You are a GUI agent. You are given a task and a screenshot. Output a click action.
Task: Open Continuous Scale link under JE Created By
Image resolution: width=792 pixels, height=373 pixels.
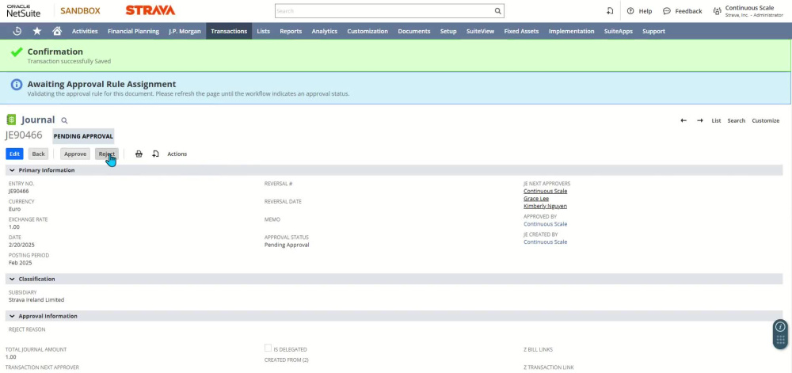[x=546, y=242]
